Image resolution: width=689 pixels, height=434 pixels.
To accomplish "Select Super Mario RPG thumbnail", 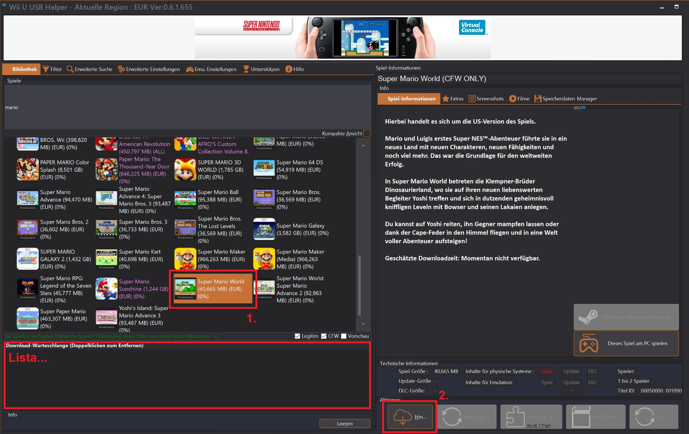I will click(28, 289).
